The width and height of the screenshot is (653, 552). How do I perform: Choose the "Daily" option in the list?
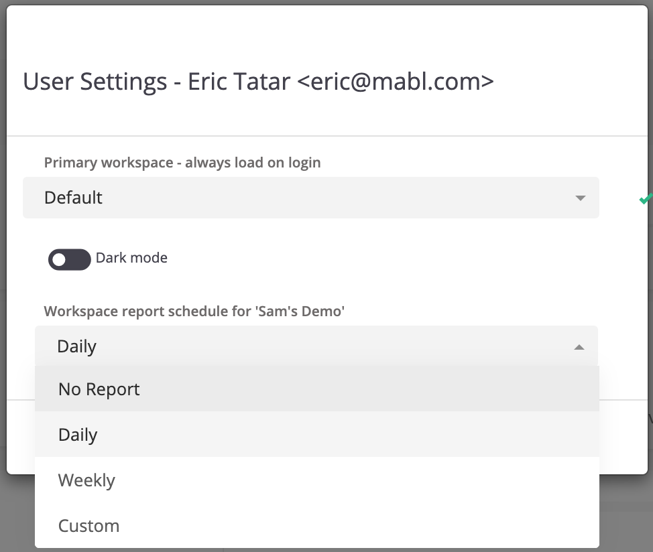78,435
